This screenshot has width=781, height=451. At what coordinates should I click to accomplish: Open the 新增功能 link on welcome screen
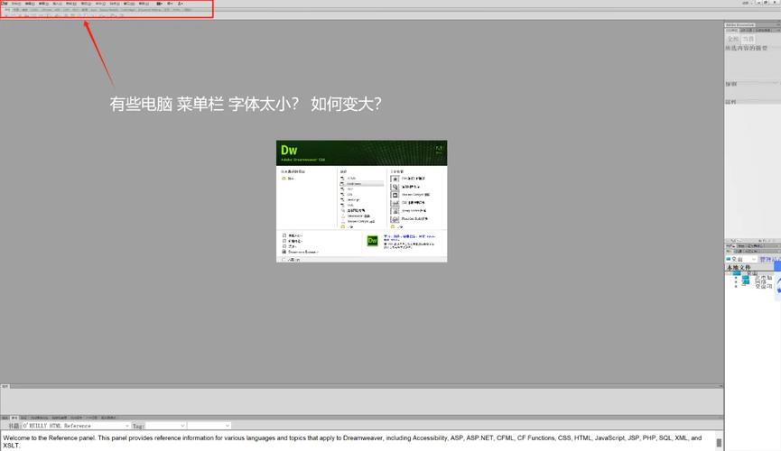point(295,242)
